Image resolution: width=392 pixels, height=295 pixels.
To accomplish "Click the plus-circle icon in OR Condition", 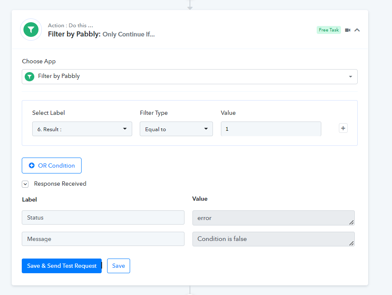I will 31,166.
